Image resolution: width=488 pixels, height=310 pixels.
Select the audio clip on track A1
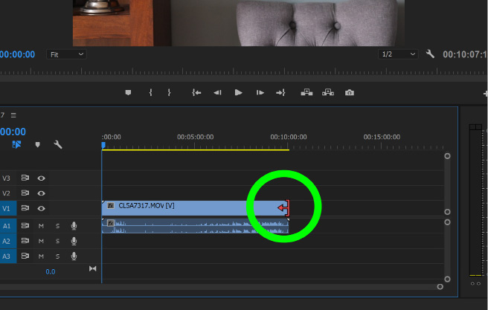click(195, 226)
